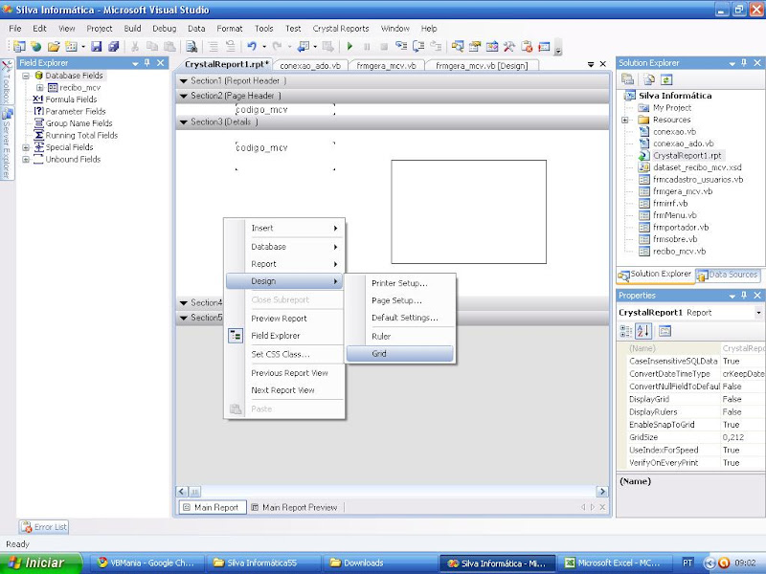This screenshot has height=574, width=766.
Task: Click the Undo arrow icon
Action: (252, 46)
